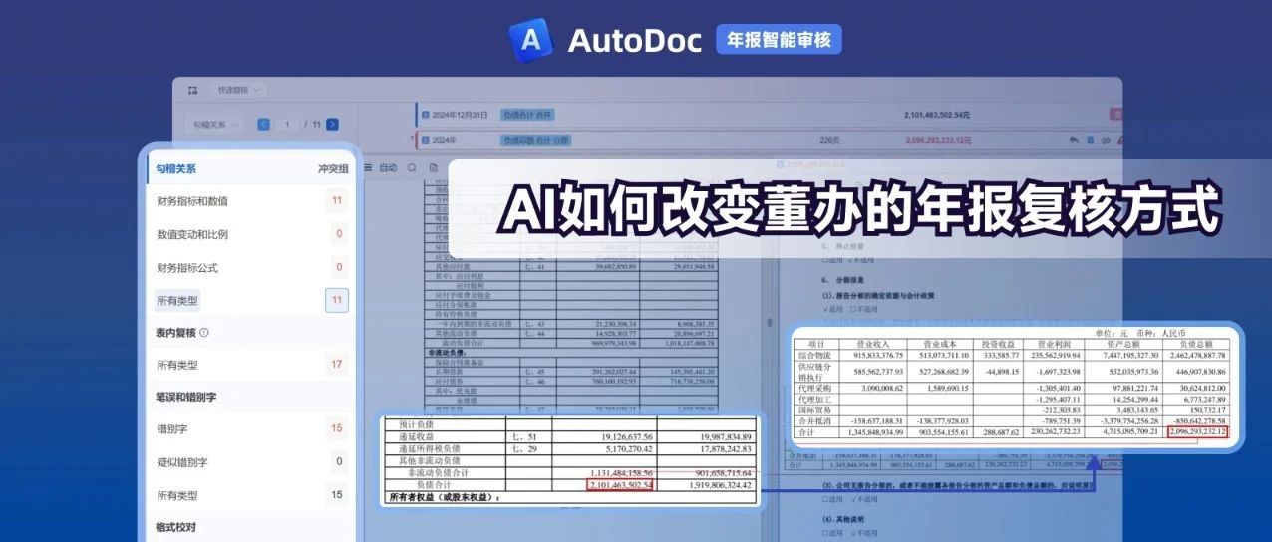The height and width of the screenshot is (542, 1272).
Task: Select 所有类型 under 勾稽关系
Action: 177,300
